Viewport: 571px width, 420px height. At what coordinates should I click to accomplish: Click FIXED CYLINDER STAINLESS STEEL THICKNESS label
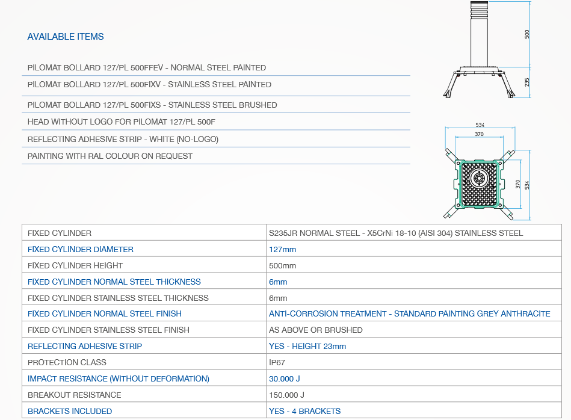tap(118, 298)
